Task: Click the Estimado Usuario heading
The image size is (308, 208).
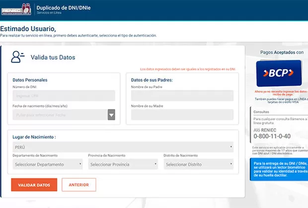Action: coord(28,29)
